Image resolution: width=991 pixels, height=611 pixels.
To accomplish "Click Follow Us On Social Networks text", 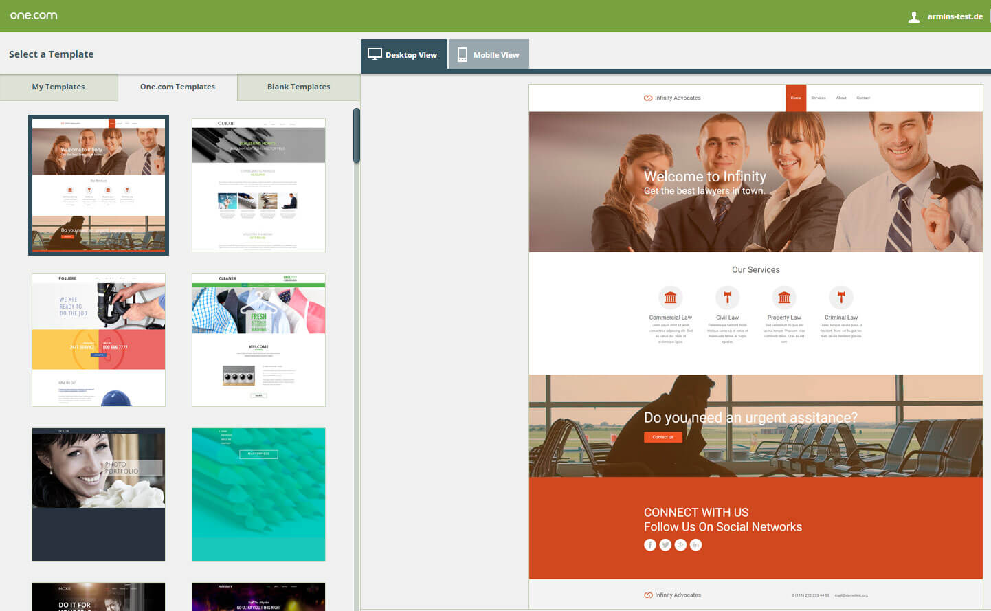I will [723, 527].
